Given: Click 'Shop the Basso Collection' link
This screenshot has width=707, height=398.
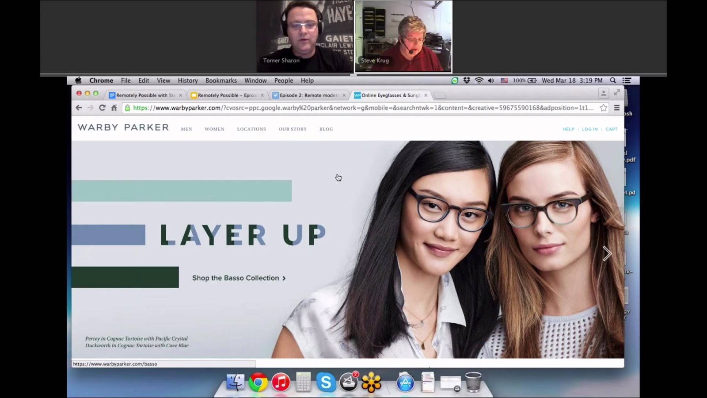Looking at the screenshot, I should 239,278.
